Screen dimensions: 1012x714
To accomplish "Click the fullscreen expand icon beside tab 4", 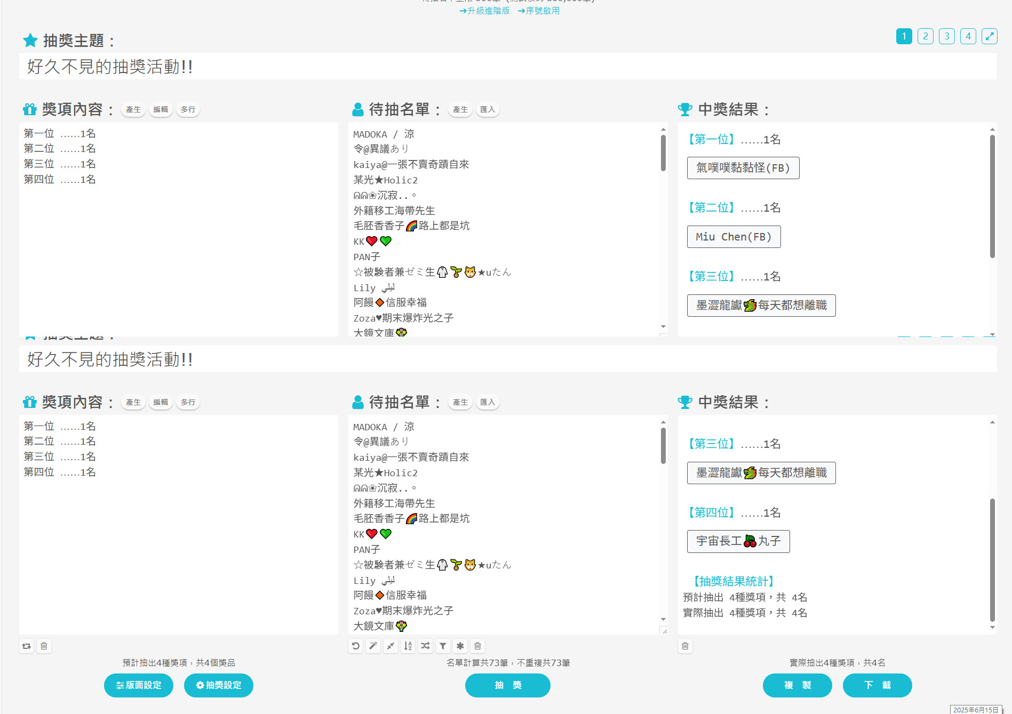I will click(x=989, y=36).
